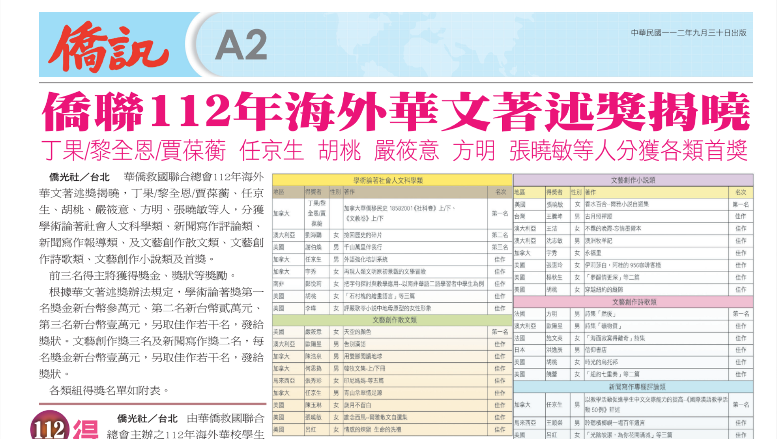Viewport: 777px width, 439px height.
Task: Click the A2 page number marker
Action: pyautogui.click(x=241, y=45)
